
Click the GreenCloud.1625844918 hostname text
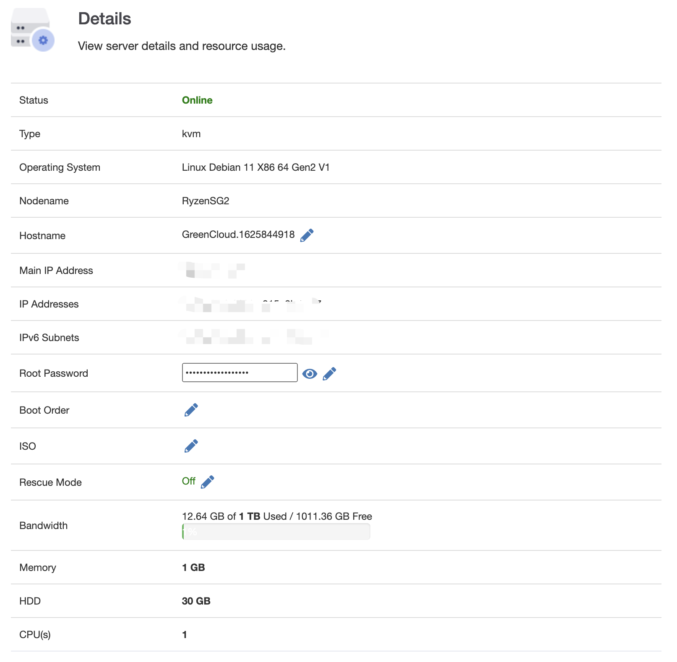[238, 235]
